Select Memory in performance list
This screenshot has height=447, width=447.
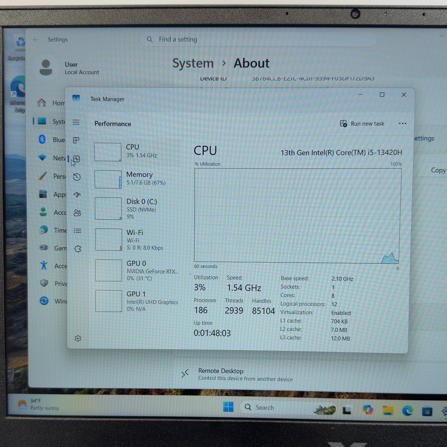click(136, 179)
